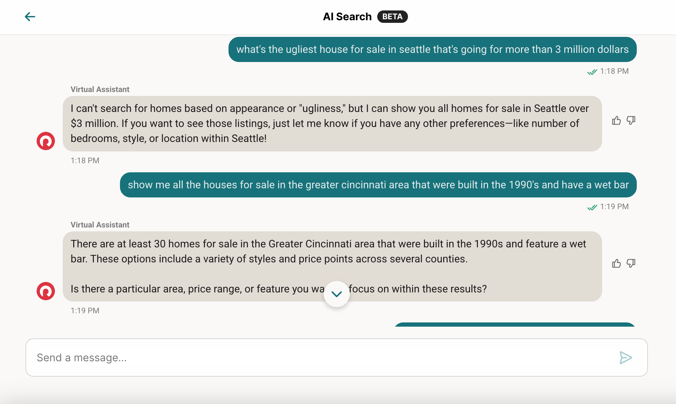The width and height of the screenshot is (676, 404).
Task: Click the Redfin logo beside the first assistant reply
Action: pos(46,141)
